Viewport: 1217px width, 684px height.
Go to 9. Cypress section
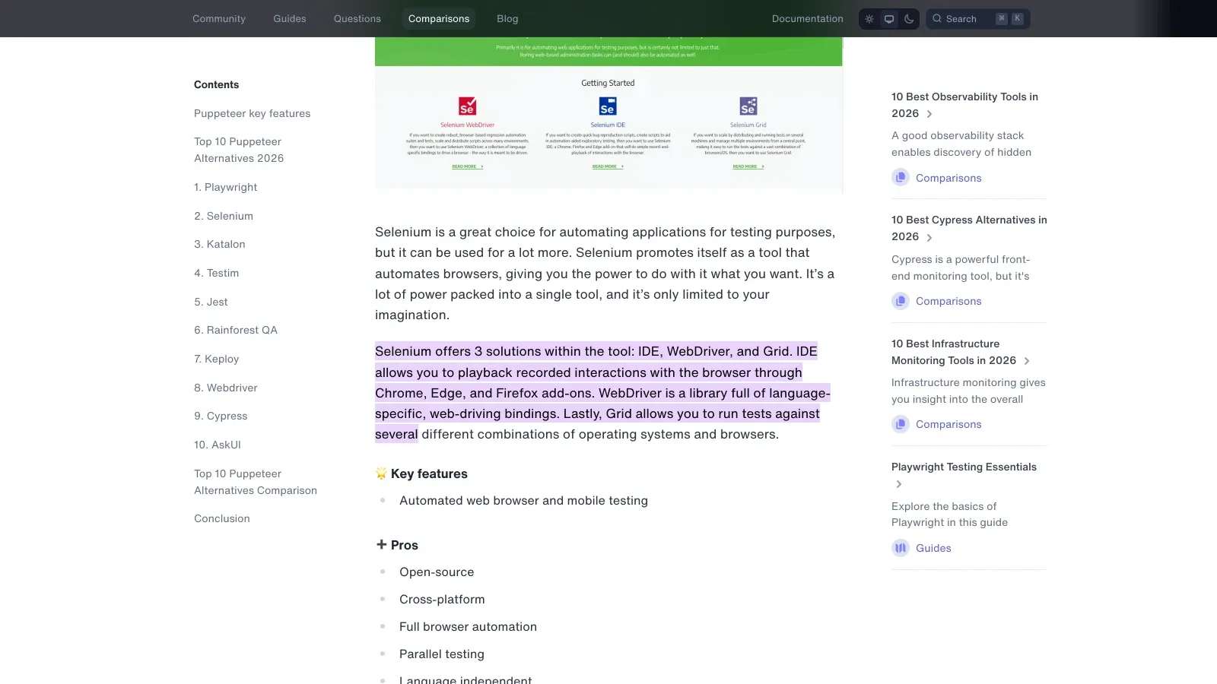pos(221,416)
